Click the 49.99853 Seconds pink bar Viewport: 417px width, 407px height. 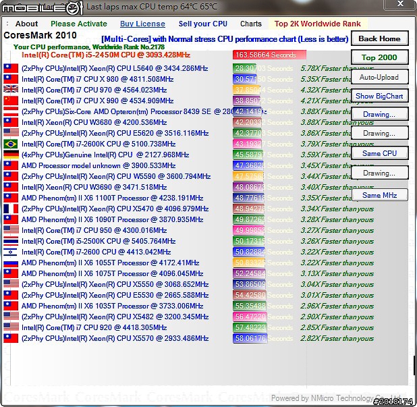(x=249, y=230)
